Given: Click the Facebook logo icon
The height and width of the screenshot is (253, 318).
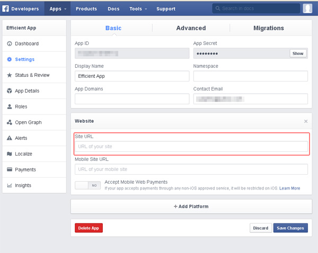Looking at the screenshot, I should pos(5,8).
